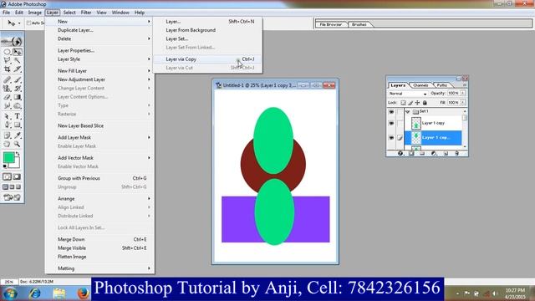Select the Clone Stamp tool
This screenshot has width=535, height=301.
coord(7,89)
